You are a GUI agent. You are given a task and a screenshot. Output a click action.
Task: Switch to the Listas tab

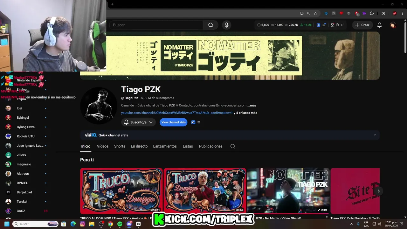coord(188,146)
